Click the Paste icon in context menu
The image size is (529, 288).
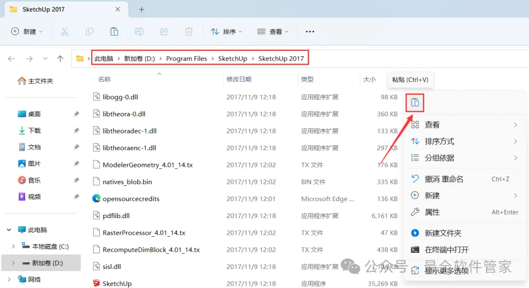point(415,102)
